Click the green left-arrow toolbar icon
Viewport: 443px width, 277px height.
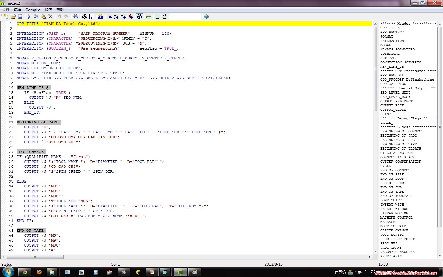pyautogui.click(x=148, y=17)
